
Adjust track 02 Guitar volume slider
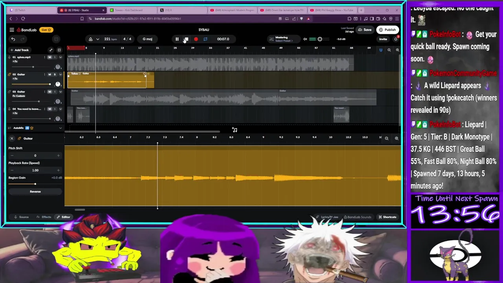coord(31,84)
